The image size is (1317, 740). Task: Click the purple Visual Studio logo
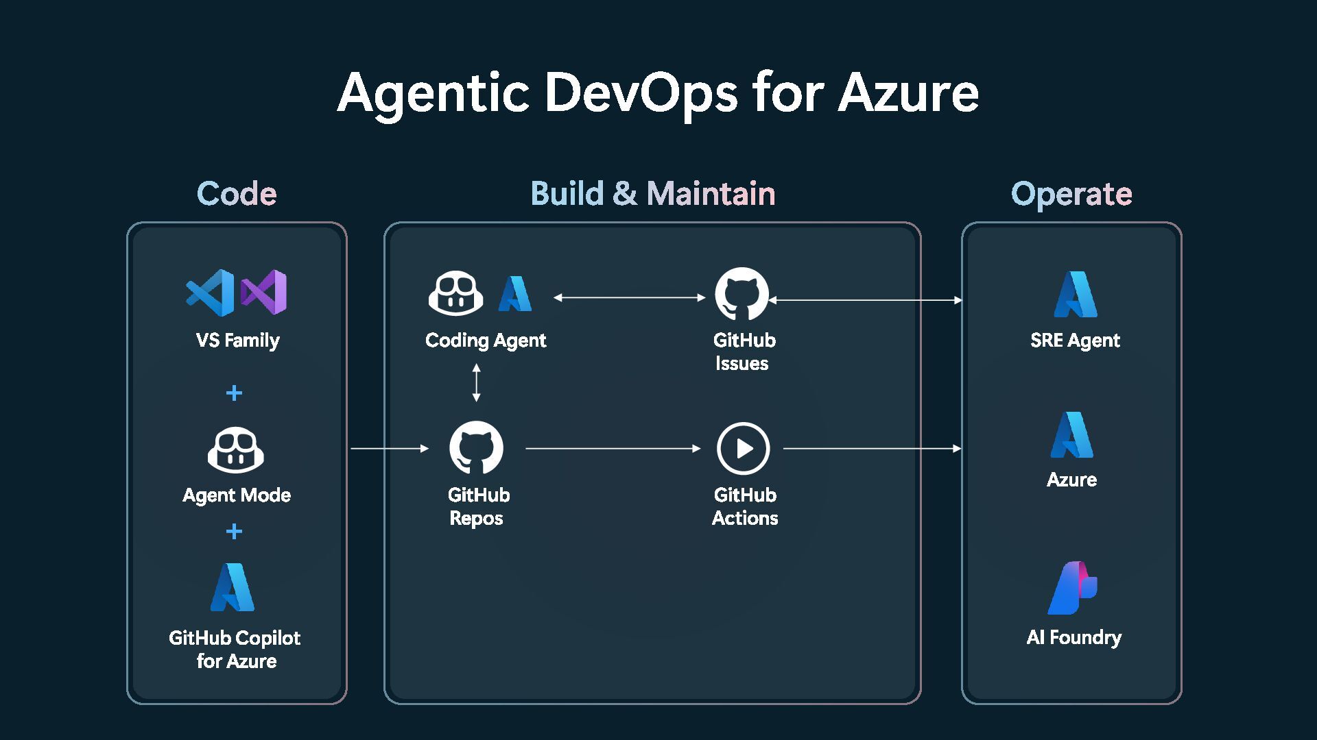point(263,293)
